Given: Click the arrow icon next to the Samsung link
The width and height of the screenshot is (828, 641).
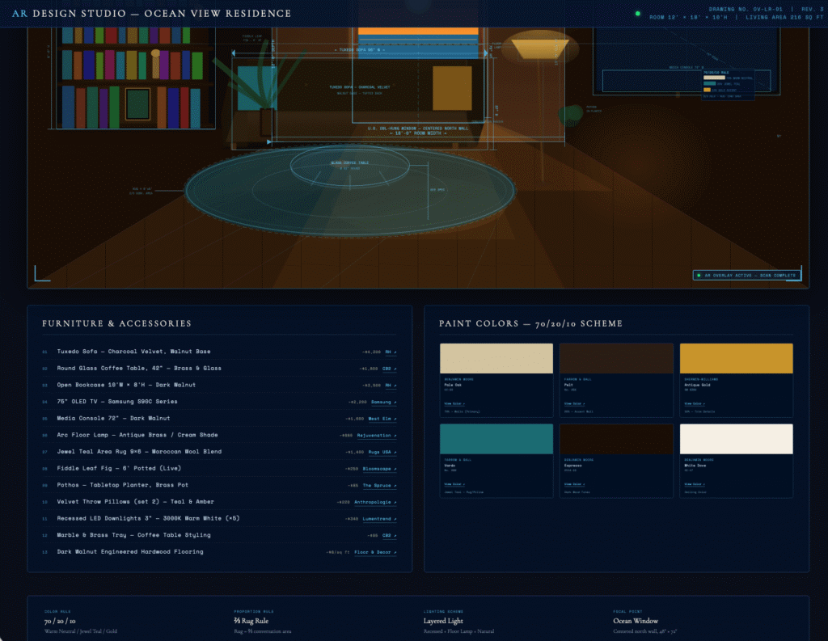Looking at the screenshot, I should click(x=395, y=402).
